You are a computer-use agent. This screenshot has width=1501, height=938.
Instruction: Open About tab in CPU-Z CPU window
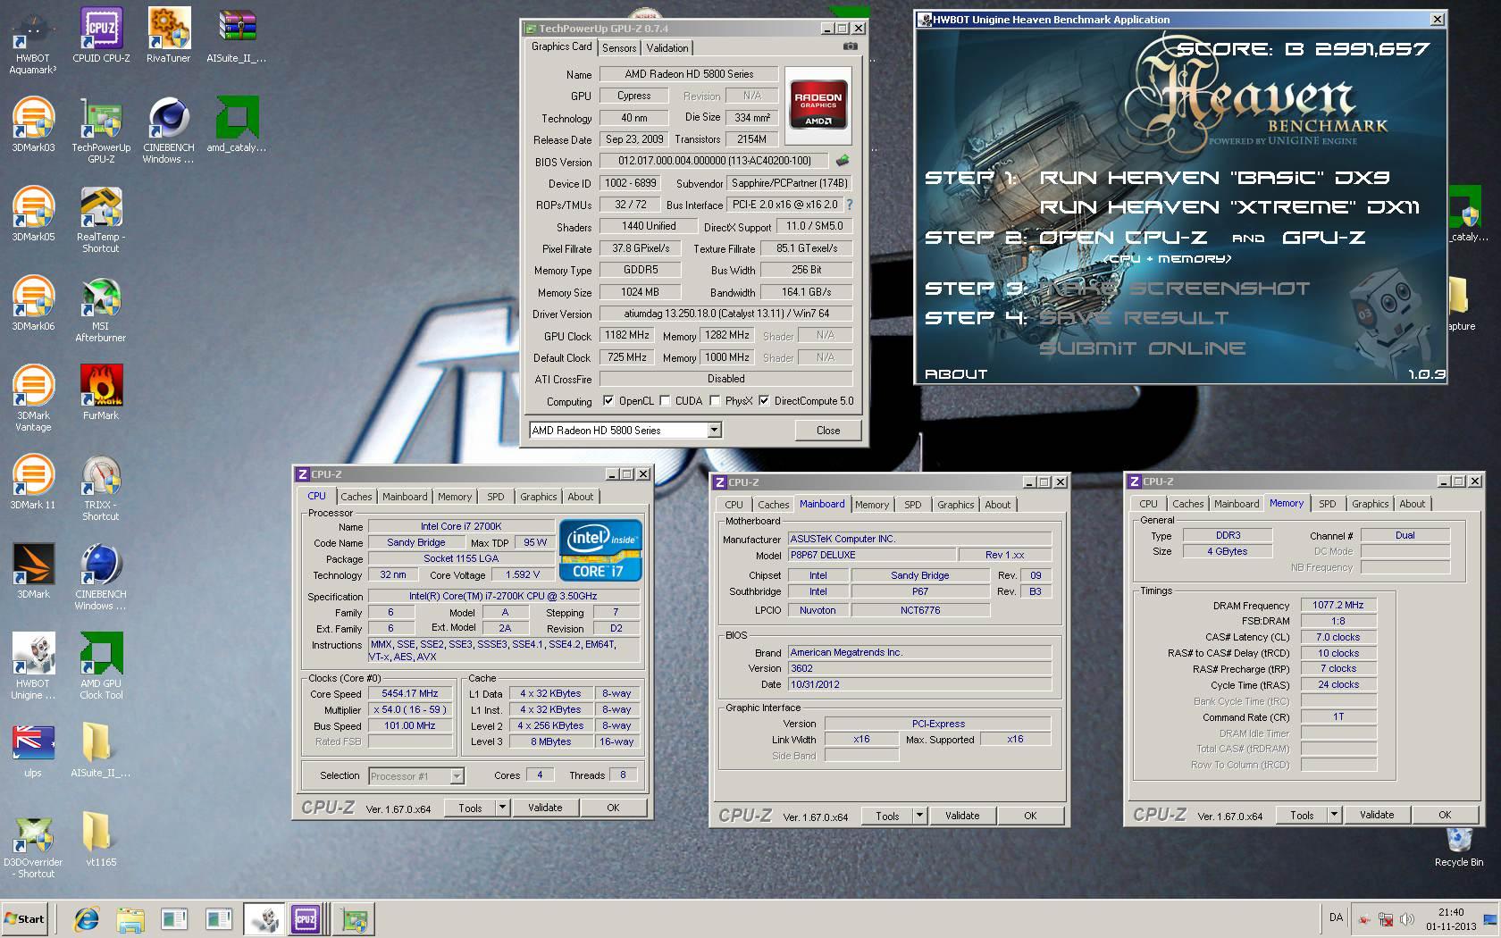580,497
